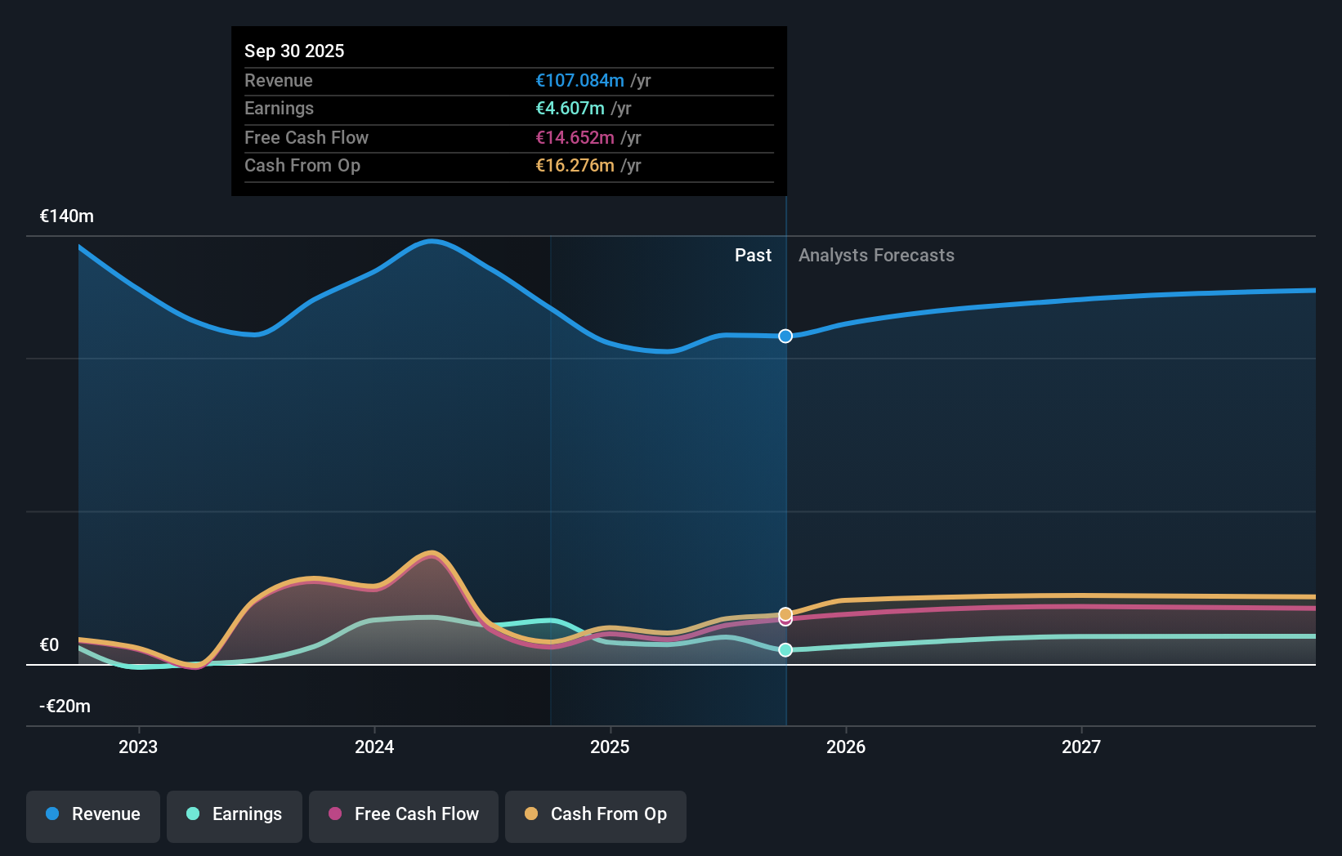Switch to the Past section
This screenshot has width=1342, height=856.
[x=752, y=255]
